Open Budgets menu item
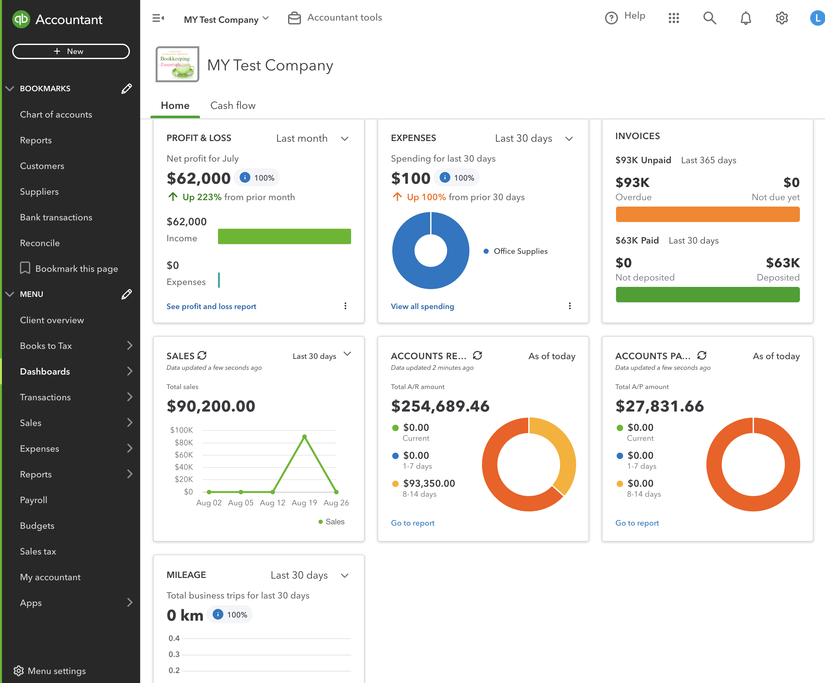 pyautogui.click(x=37, y=526)
